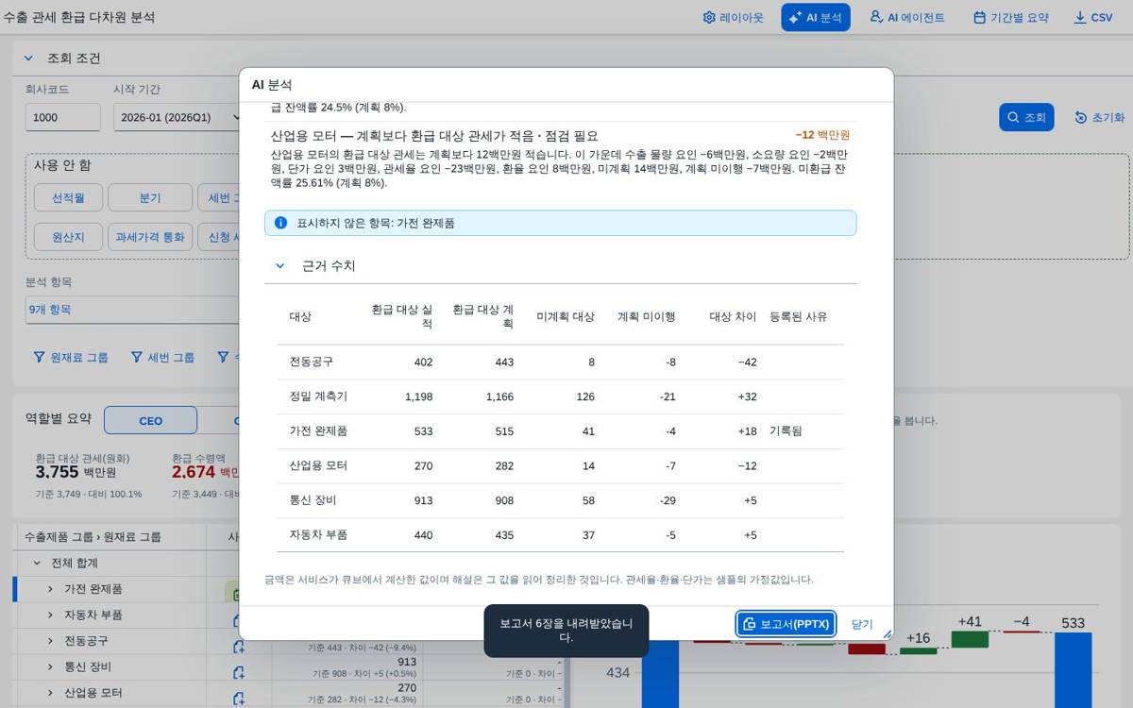Click the green +41 waterfall bar
The width and height of the screenshot is (1133, 708).
pos(970,639)
